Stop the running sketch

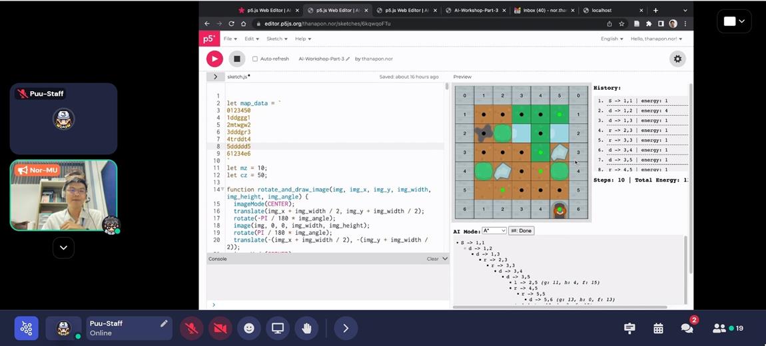click(x=236, y=59)
